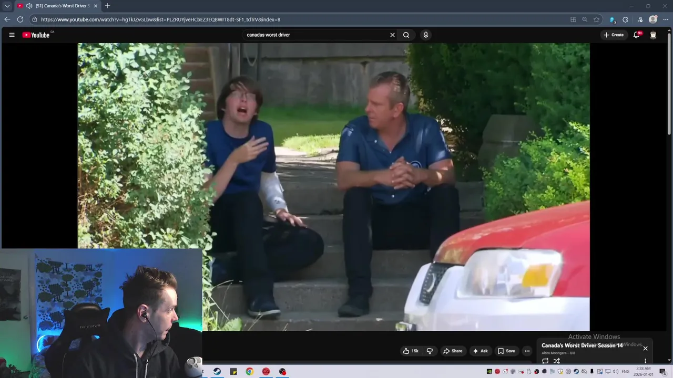Open playlist options three-dot menu
673x378 pixels.
[x=645, y=361]
